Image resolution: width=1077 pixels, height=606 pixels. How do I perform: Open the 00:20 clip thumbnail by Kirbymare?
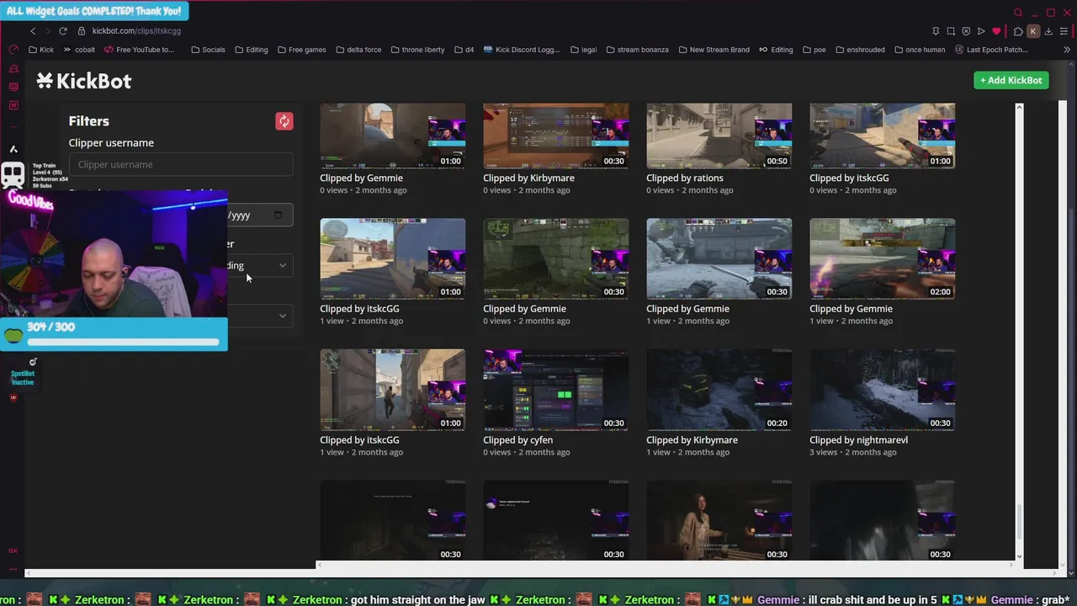click(719, 390)
